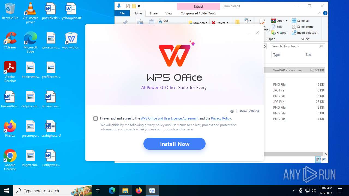Viewport: 349px width, 196px height.
Task: Click the horizontal scrollbar right arrow
Action: 326,154
